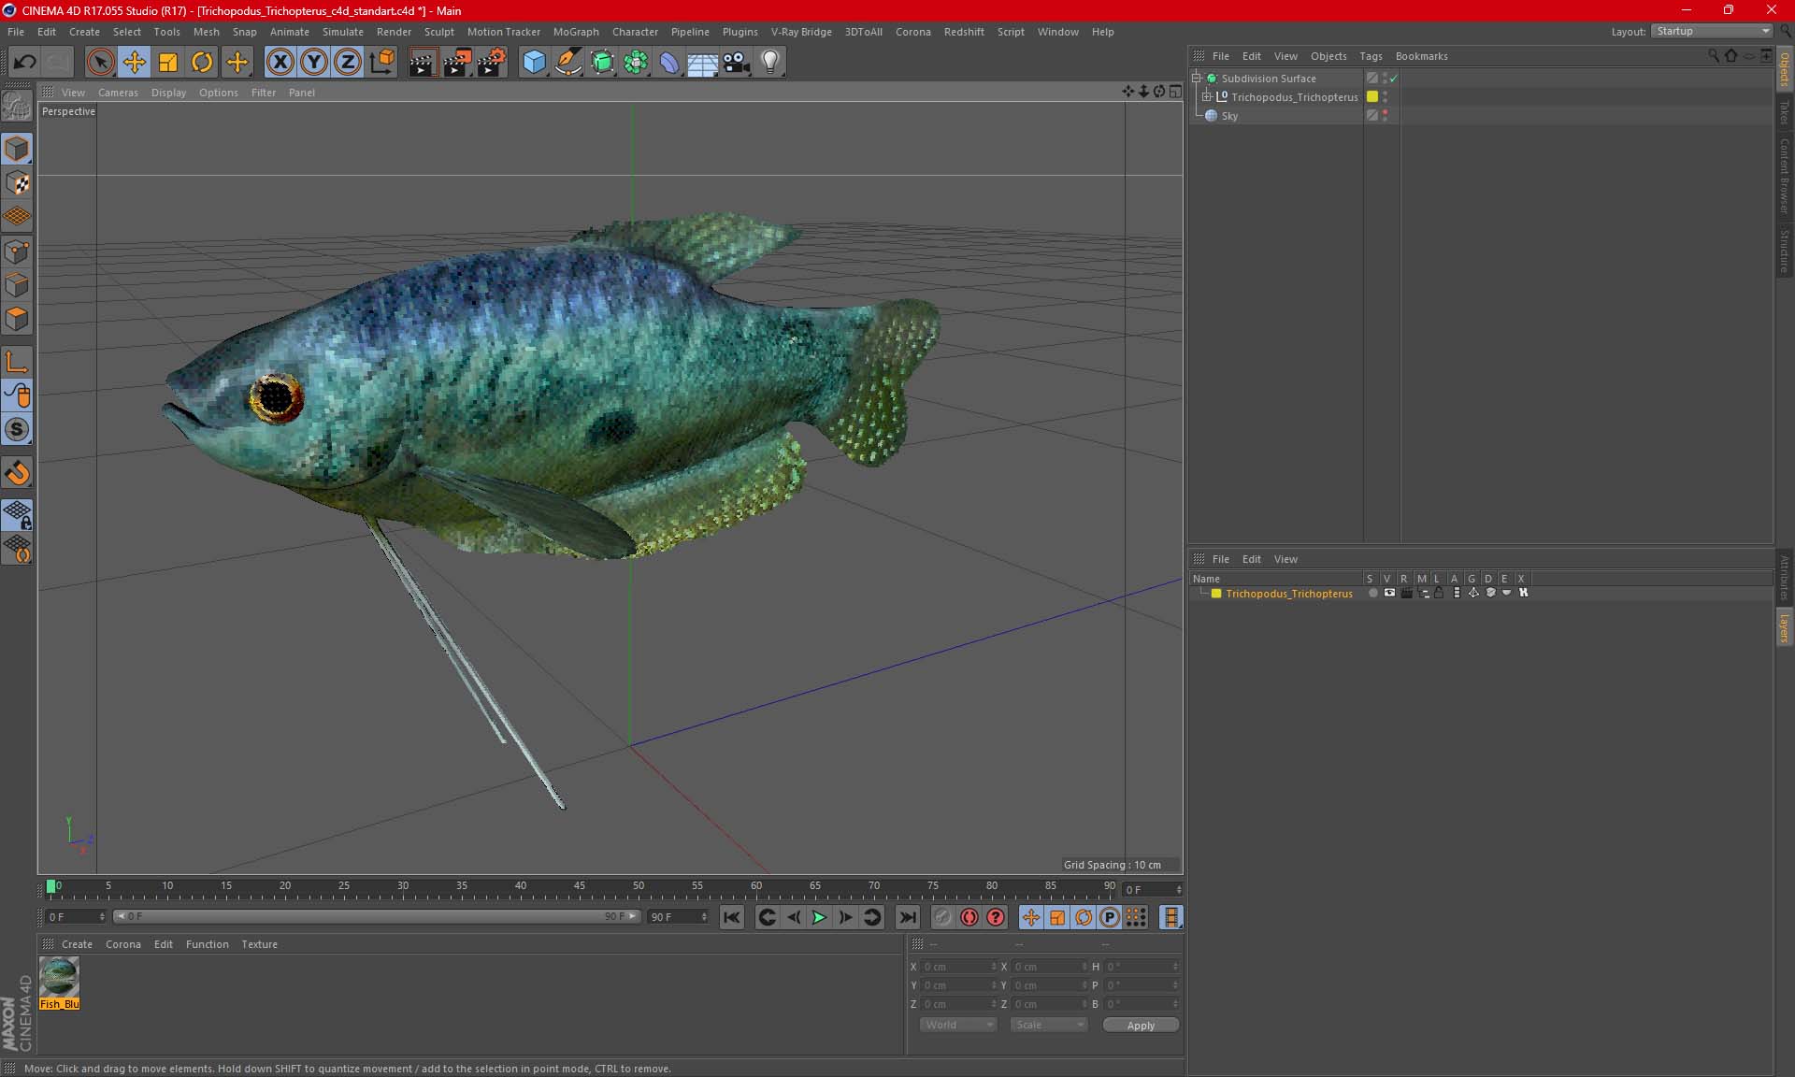Image resolution: width=1795 pixels, height=1077 pixels.
Task: Collapse the Subdivision Surface tree node
Action: point(1196,79)
